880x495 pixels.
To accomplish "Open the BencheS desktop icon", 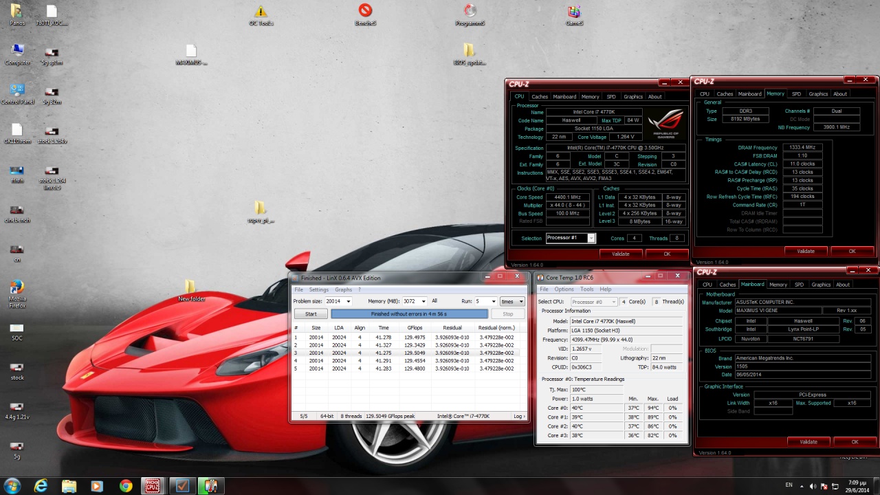I will pyautogui.click(x=365, y=14).
